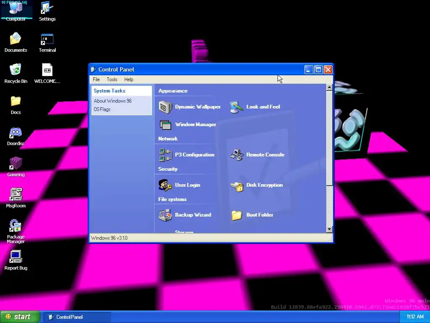Open the Boot Folder icon
This screenshot has height=323, width=430.
(236, 215)
